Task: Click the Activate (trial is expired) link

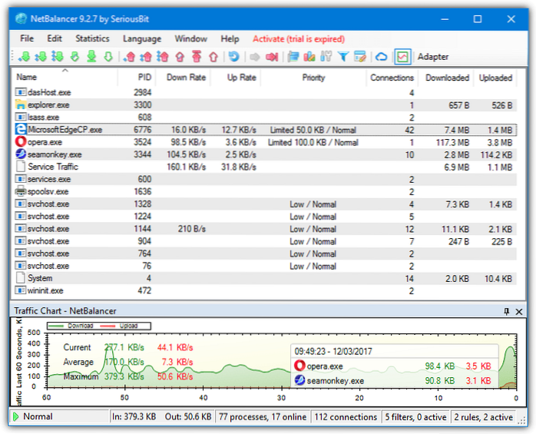Action: 298,38
